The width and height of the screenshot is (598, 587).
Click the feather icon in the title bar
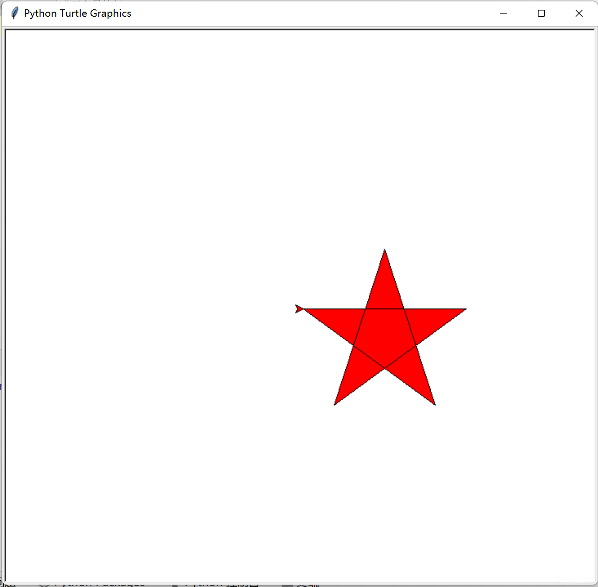point(15,13)
